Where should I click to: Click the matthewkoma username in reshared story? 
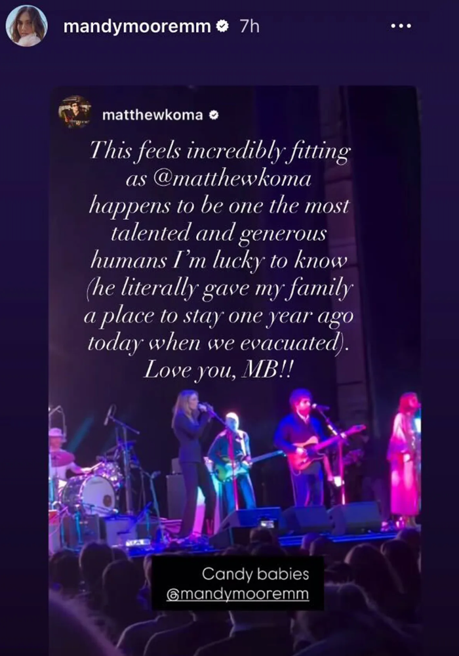pos(153,115)
